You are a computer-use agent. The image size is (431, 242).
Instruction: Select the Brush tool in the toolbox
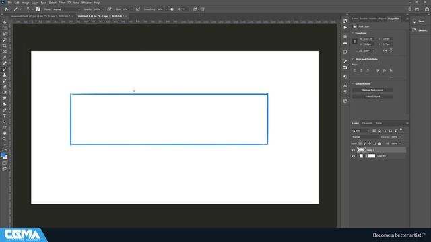pyautogui.click(x=5, y=69)
